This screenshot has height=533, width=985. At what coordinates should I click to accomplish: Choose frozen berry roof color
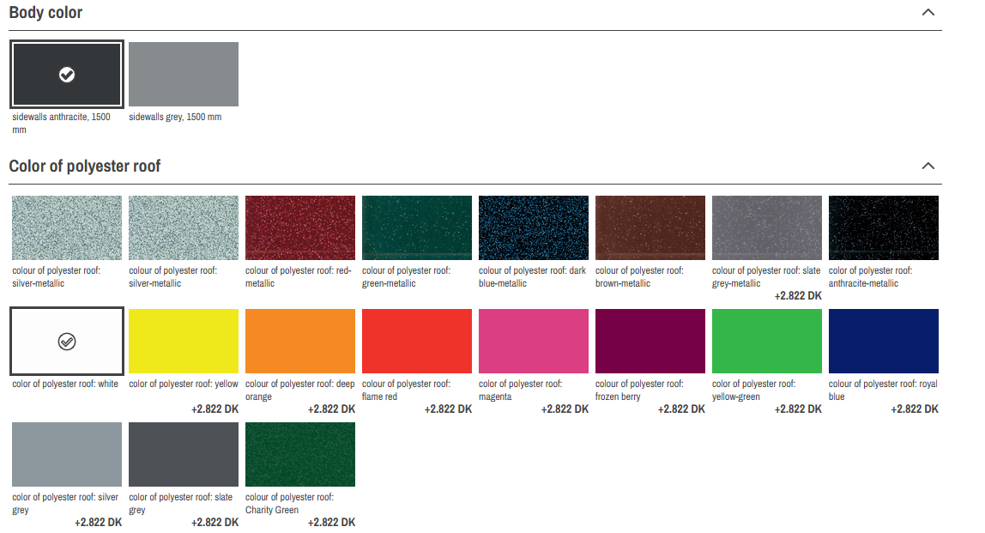[x=650, y=341]
